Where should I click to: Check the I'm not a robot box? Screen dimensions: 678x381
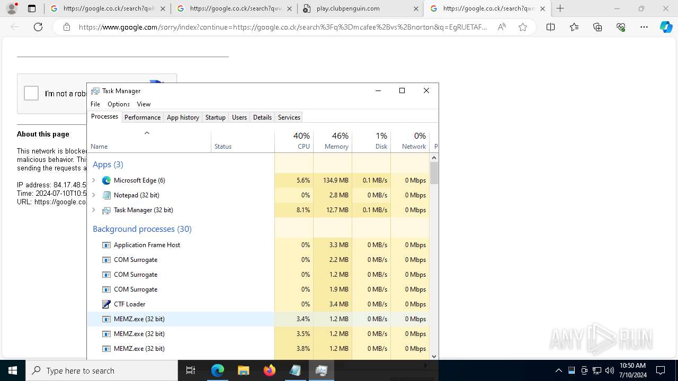[x=31, y=93]
